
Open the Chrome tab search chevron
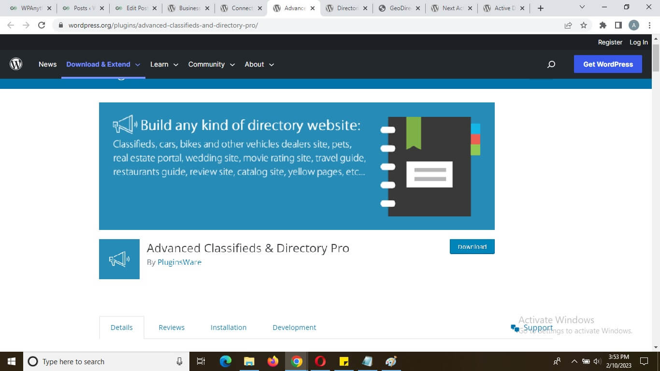click(582, 8)
